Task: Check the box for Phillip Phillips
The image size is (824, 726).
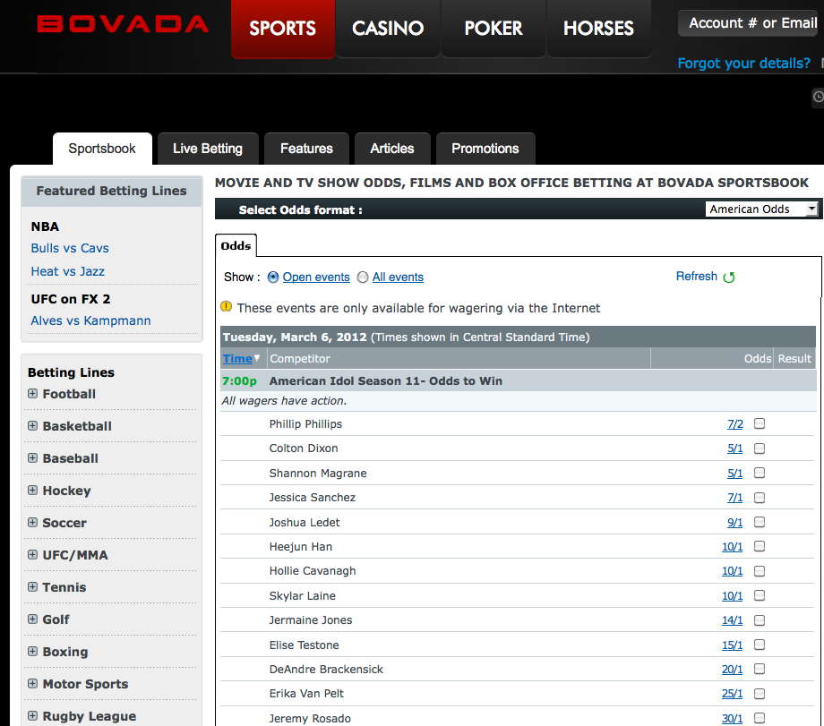Action: (760, 423)
